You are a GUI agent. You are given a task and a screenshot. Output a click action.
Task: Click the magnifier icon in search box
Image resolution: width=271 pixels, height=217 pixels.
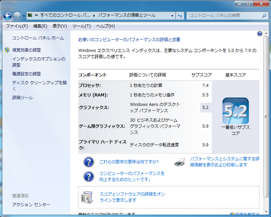coord(264,16)
